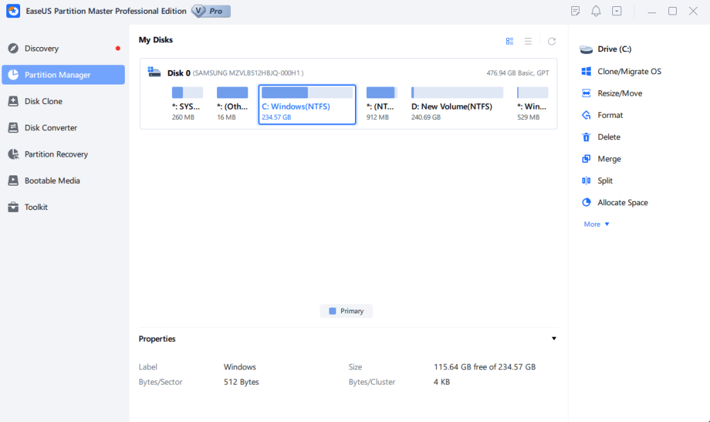The height and width of the screenshot is (422, 710).
Task: Collapse the Properties panel
Action: click(553, 338)
